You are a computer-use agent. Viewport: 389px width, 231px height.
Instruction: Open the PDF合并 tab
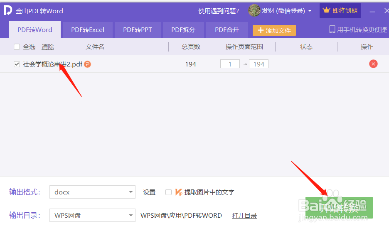227,30
